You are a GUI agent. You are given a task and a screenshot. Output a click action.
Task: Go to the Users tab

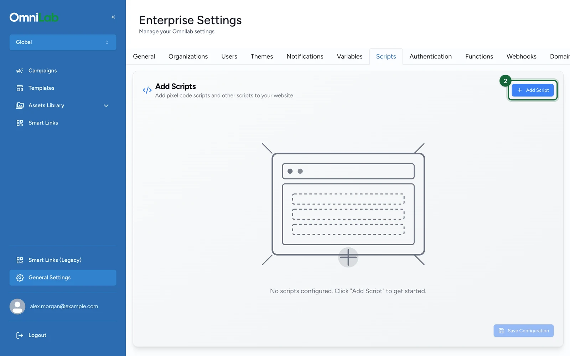coord(229,57)
